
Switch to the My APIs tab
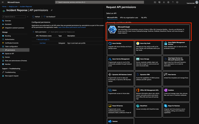(144, 17)
